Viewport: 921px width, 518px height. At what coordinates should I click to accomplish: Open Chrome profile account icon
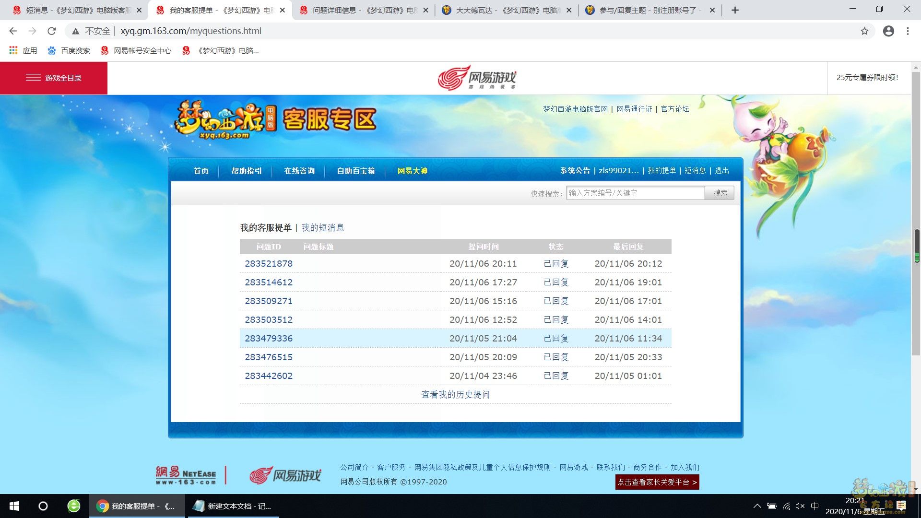(x=888, y=31)
